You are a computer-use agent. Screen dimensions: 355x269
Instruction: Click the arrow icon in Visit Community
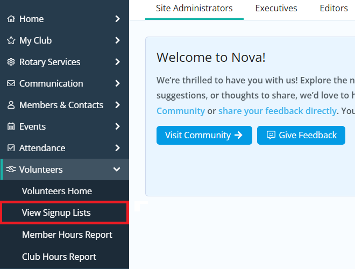[238, 135]
